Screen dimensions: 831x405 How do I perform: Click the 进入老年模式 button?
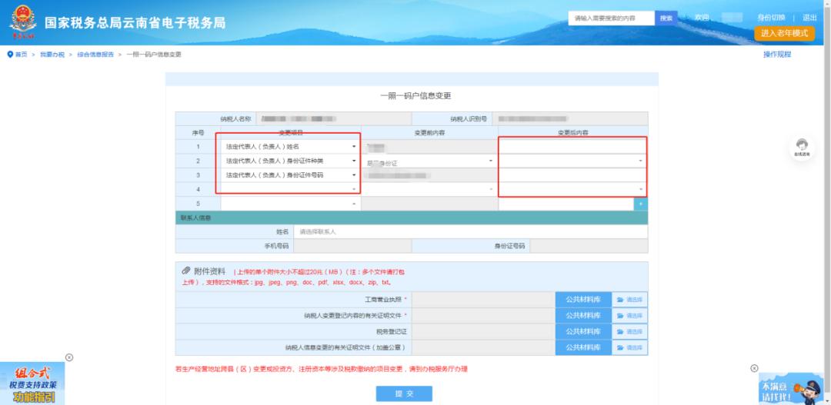pos(784,33)
